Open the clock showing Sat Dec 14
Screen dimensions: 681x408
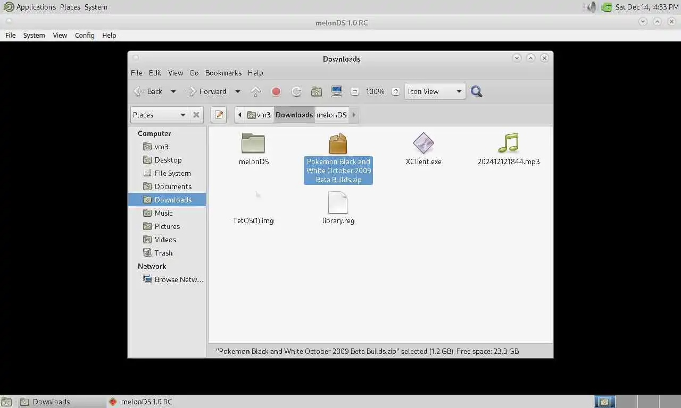(x=646, y=7)
